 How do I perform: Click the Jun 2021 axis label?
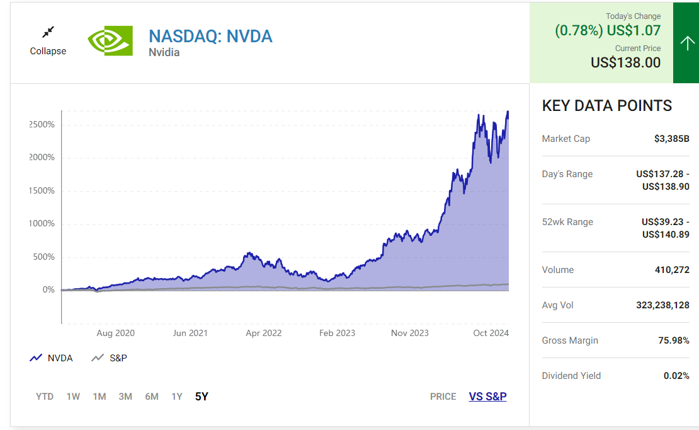pyautogui.click(x=190, y=333)
